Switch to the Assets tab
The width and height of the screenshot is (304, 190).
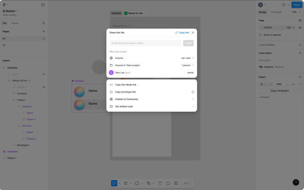(x=15, y=23)
